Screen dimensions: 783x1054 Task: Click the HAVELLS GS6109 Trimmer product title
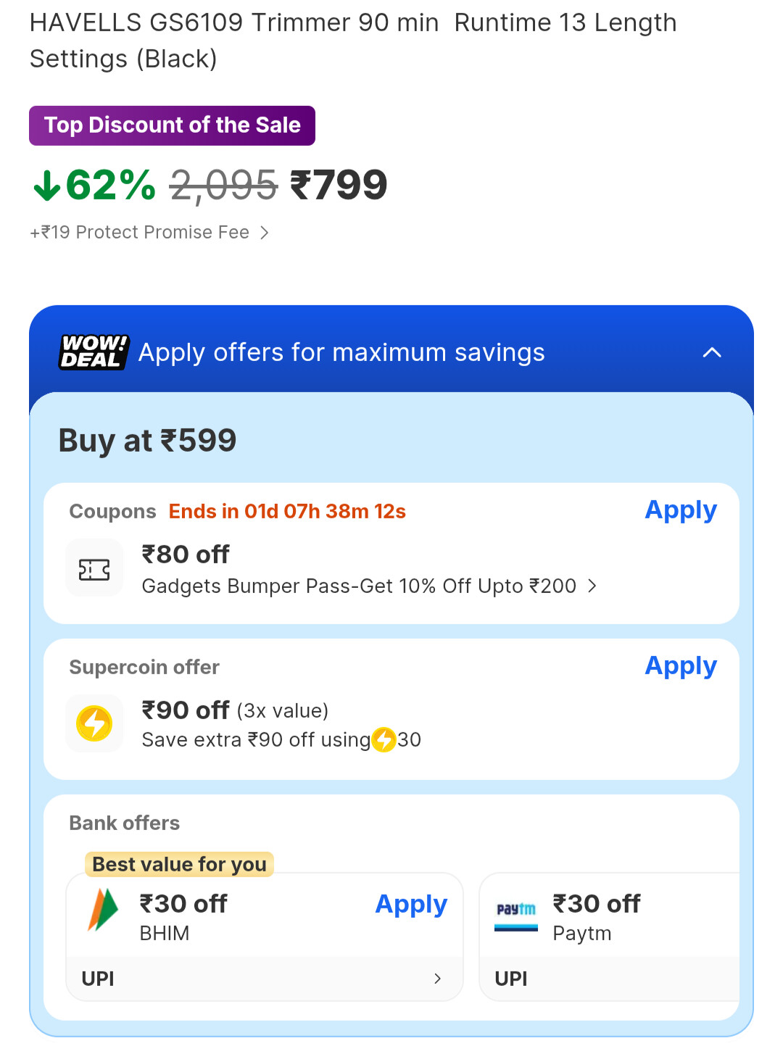(353, 41)
